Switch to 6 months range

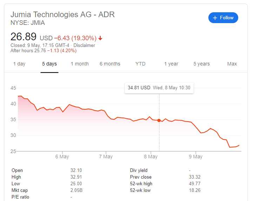[110, 64]
